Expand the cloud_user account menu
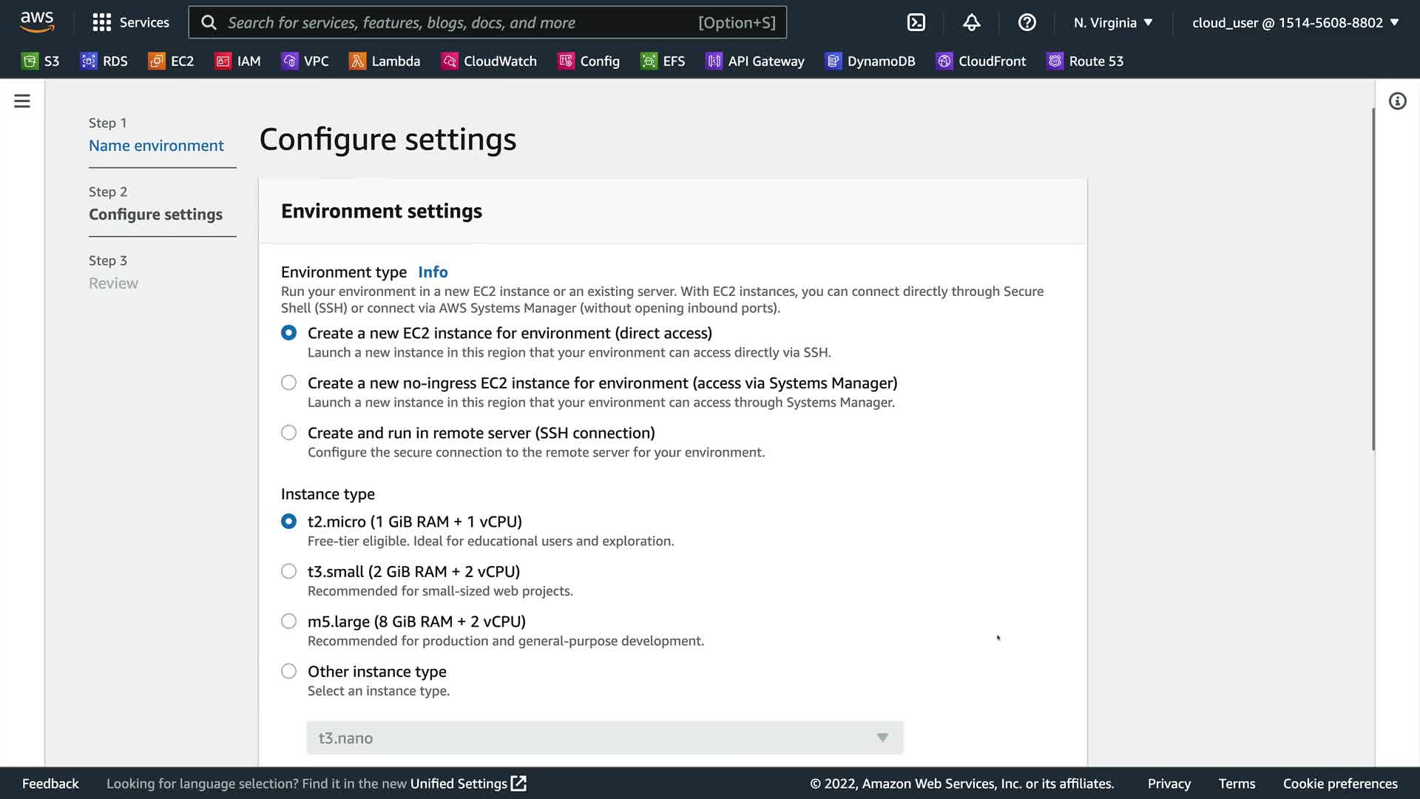 click(1295, 22)
